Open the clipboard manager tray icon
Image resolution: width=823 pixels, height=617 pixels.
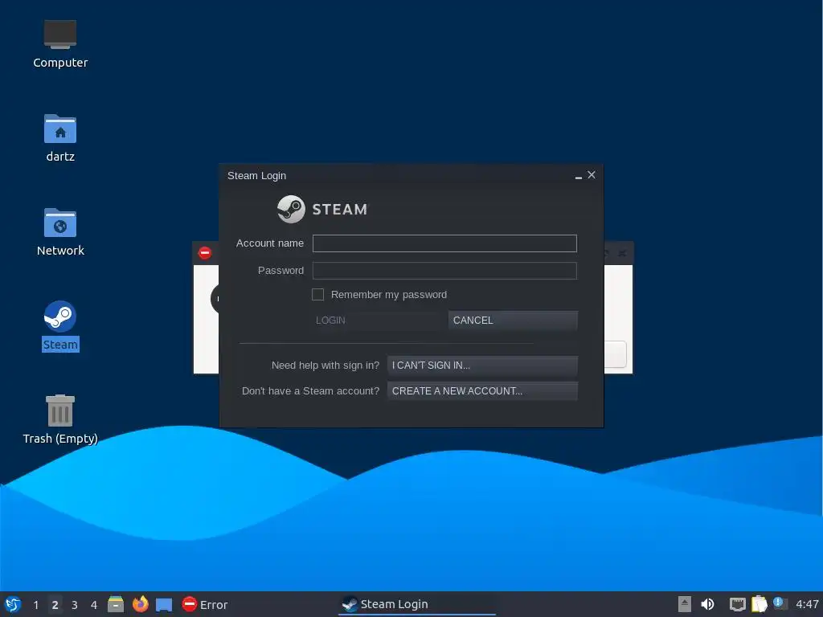pyautogui.click(x=759, y=604)
